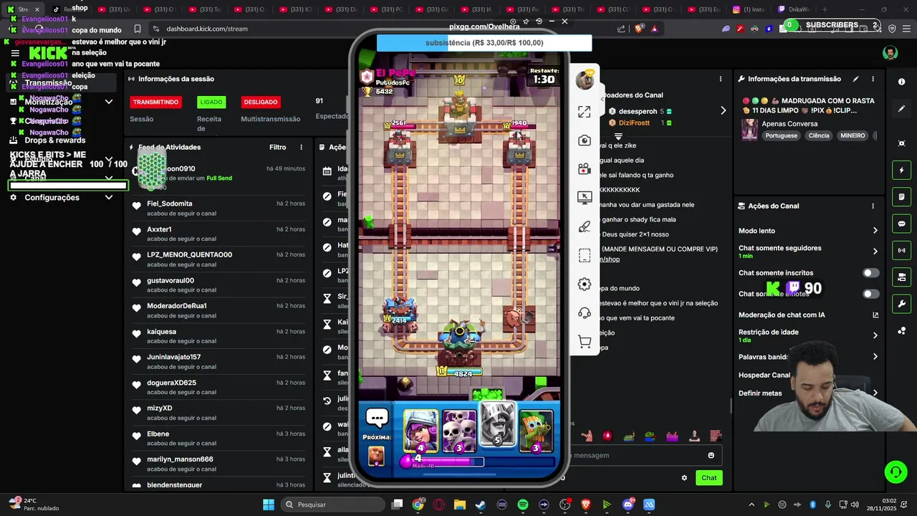Click the wrench widget icon in right rail

coord(901,304)
